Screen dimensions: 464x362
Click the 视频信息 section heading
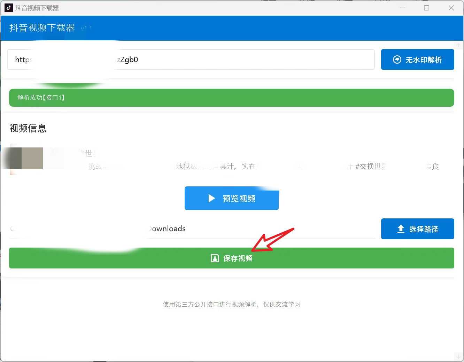pyautogui.click(x=28, y=128)
